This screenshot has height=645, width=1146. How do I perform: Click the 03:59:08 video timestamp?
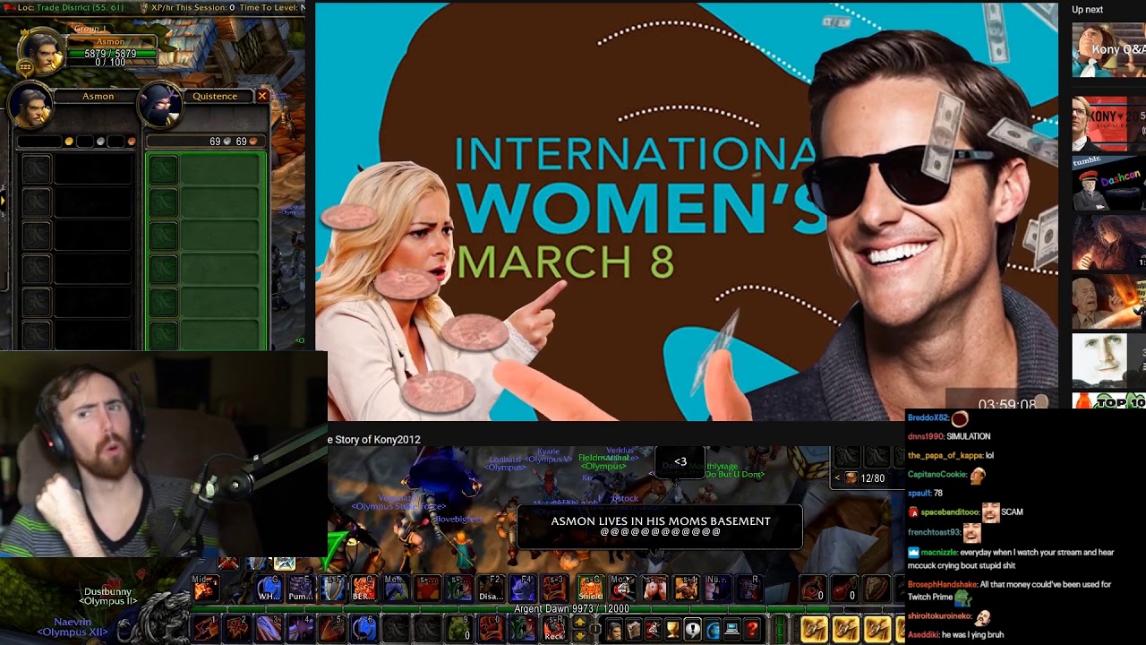[x=1007, y=405]
